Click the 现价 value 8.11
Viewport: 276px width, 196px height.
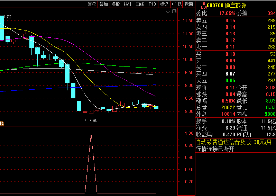pyautogui.click(x=230, y=88)
